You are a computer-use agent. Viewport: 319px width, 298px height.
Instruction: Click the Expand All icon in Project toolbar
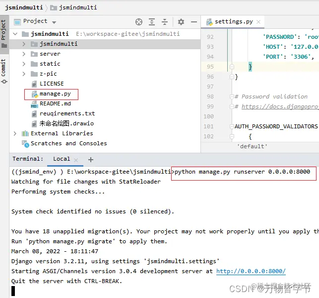[x=152, y=22]
